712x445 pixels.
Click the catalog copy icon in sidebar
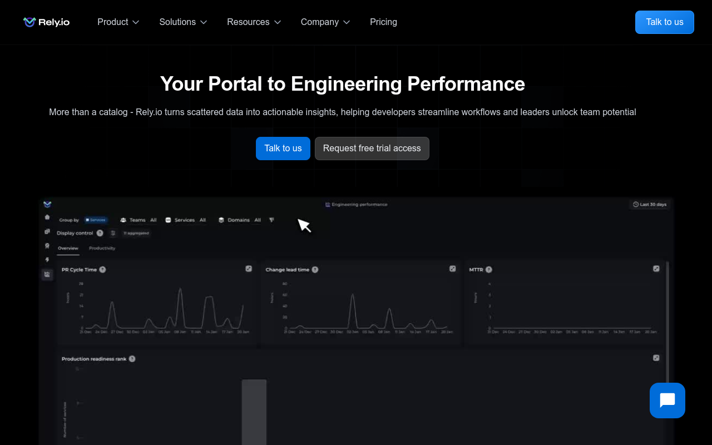pyautogui.click(x=47, y=231)
